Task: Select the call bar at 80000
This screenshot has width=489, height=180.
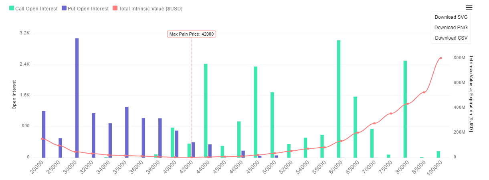Action: (405, 109)
